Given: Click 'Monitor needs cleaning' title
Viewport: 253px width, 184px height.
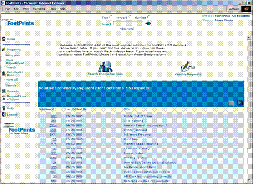Looking at the screenshot, I should [x=141, y=144].
